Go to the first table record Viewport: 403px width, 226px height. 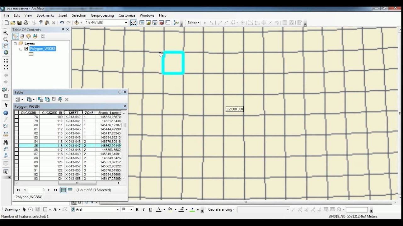pos(18,190)
